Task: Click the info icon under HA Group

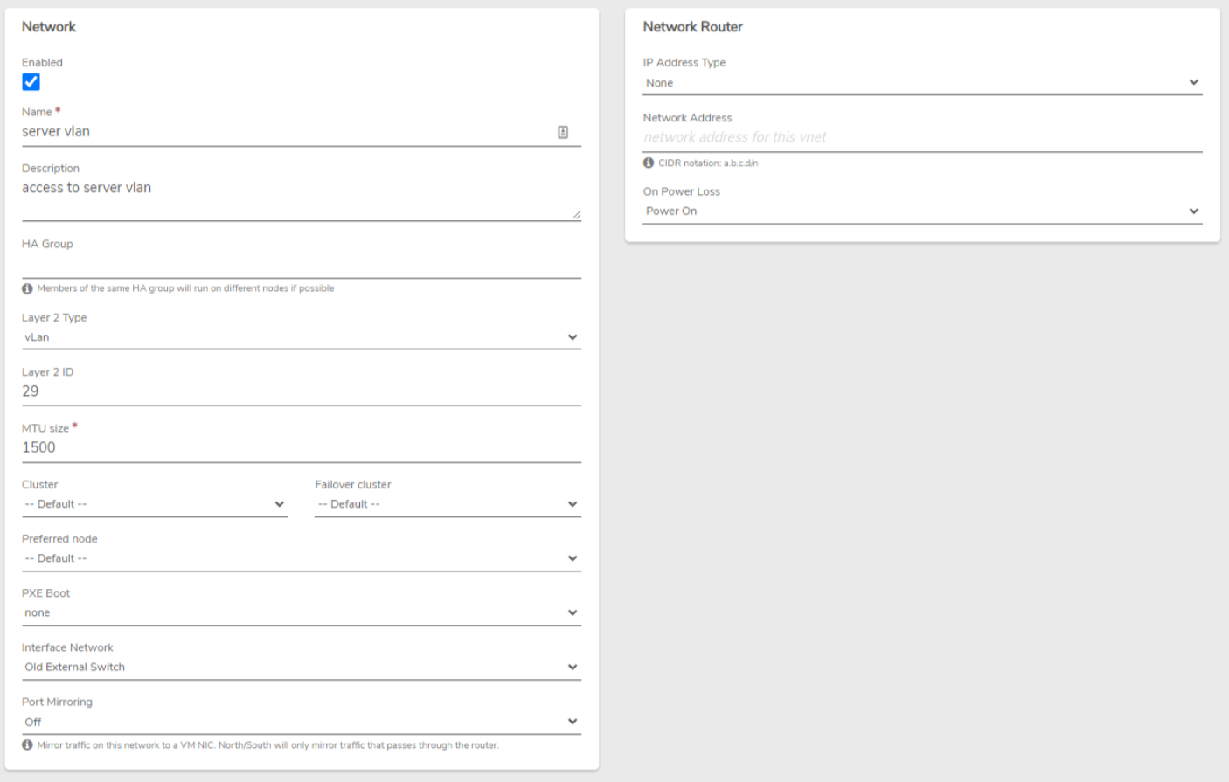Action: 27,288
